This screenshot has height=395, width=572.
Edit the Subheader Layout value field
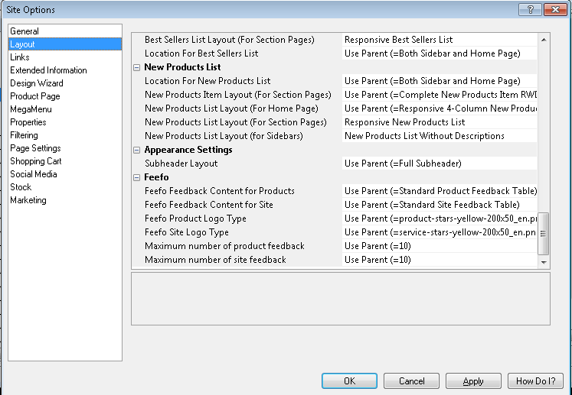pyautogui.click(x=440, y=164)
